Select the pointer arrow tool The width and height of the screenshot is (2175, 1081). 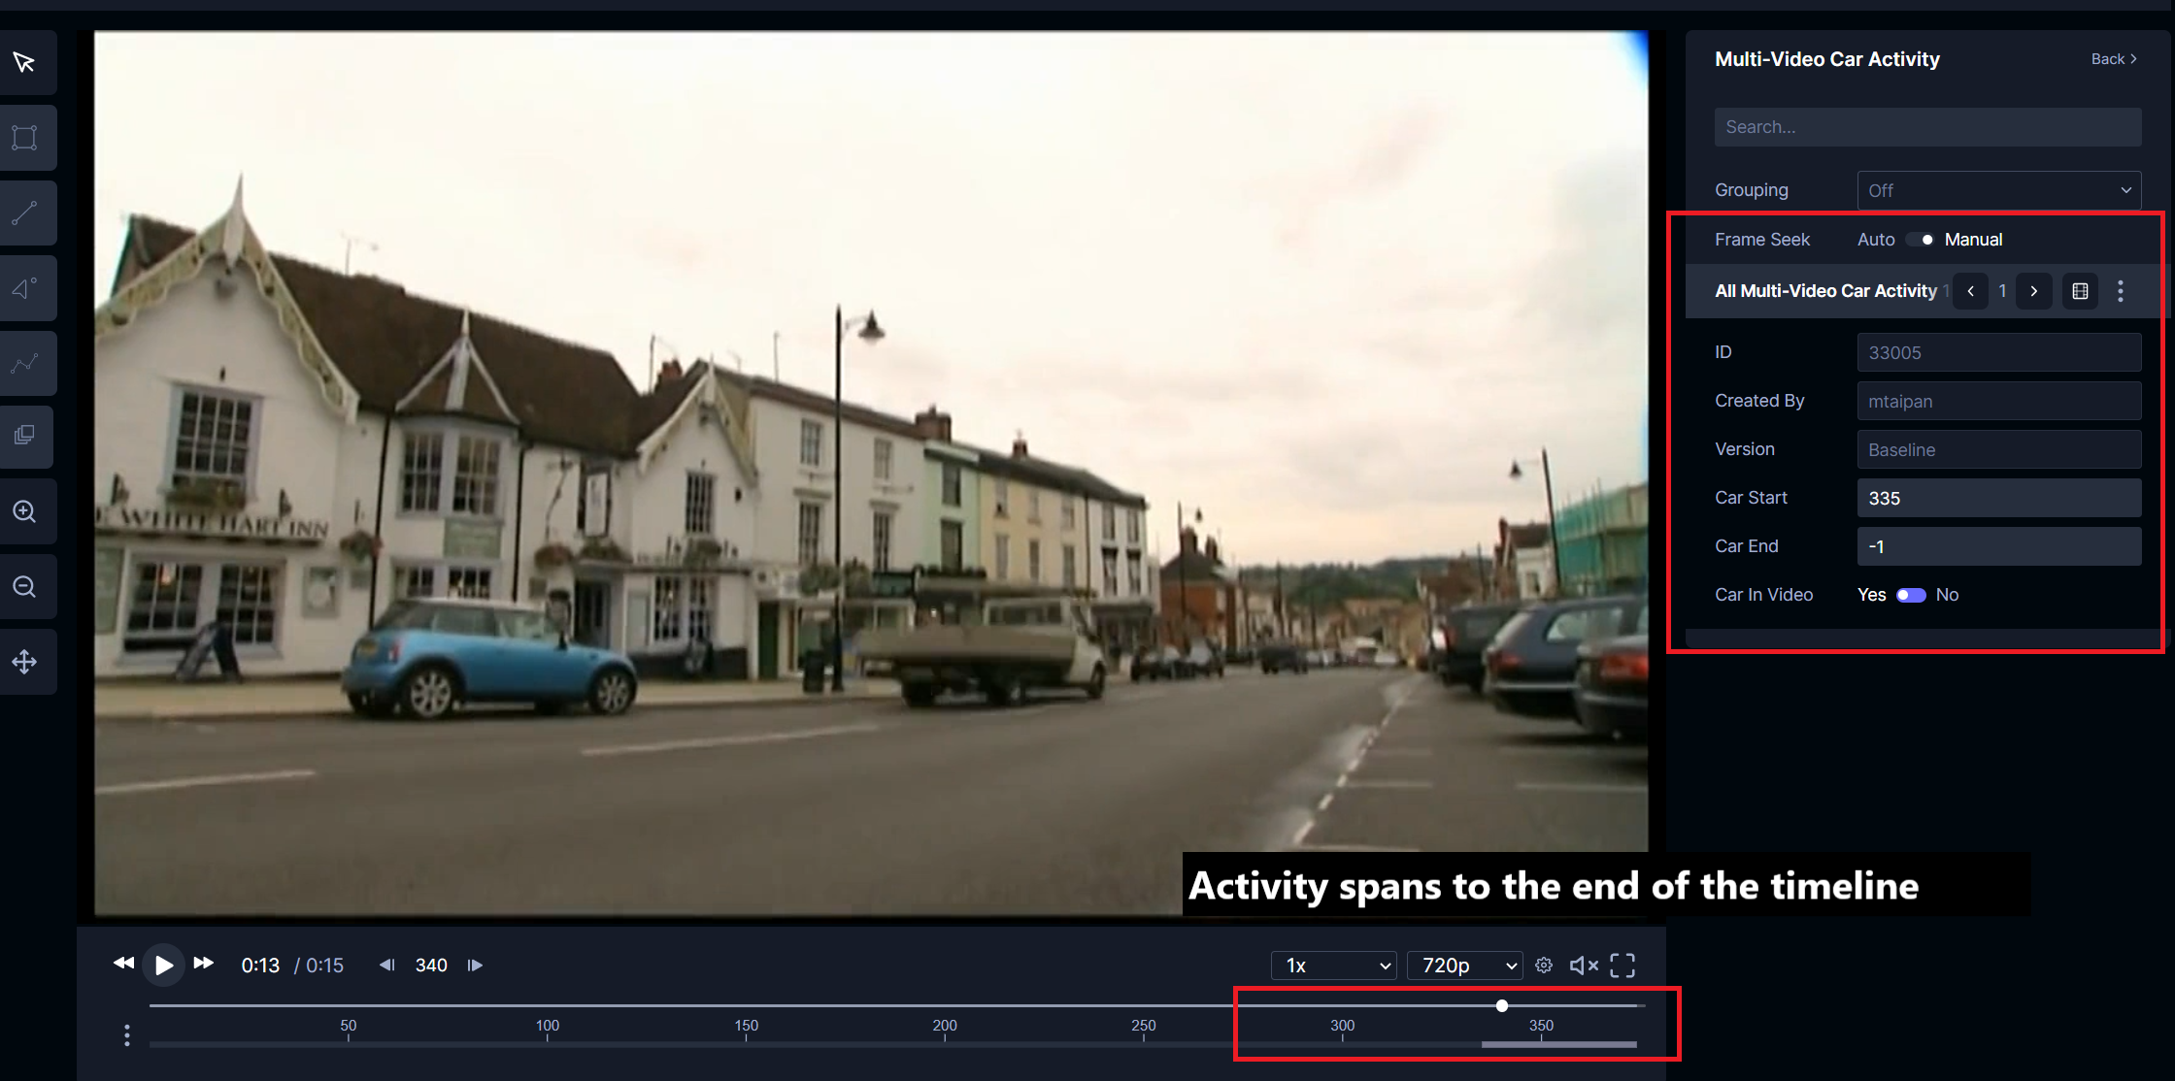pyautogui.click(x=24, y=63)
